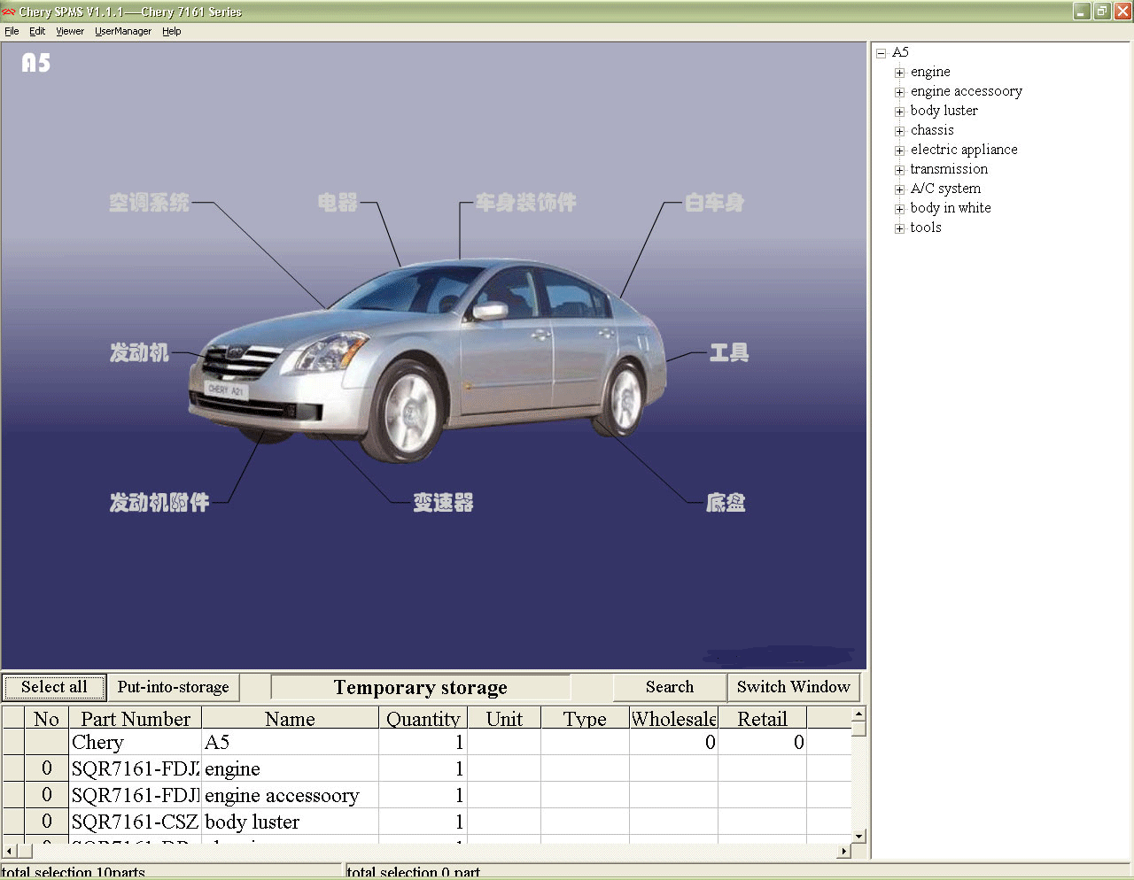
Task: Open the Help menu
Action: (x=172, y=31)
